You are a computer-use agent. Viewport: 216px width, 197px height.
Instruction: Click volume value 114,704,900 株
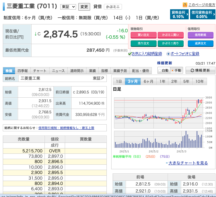(x=92, y=103)
